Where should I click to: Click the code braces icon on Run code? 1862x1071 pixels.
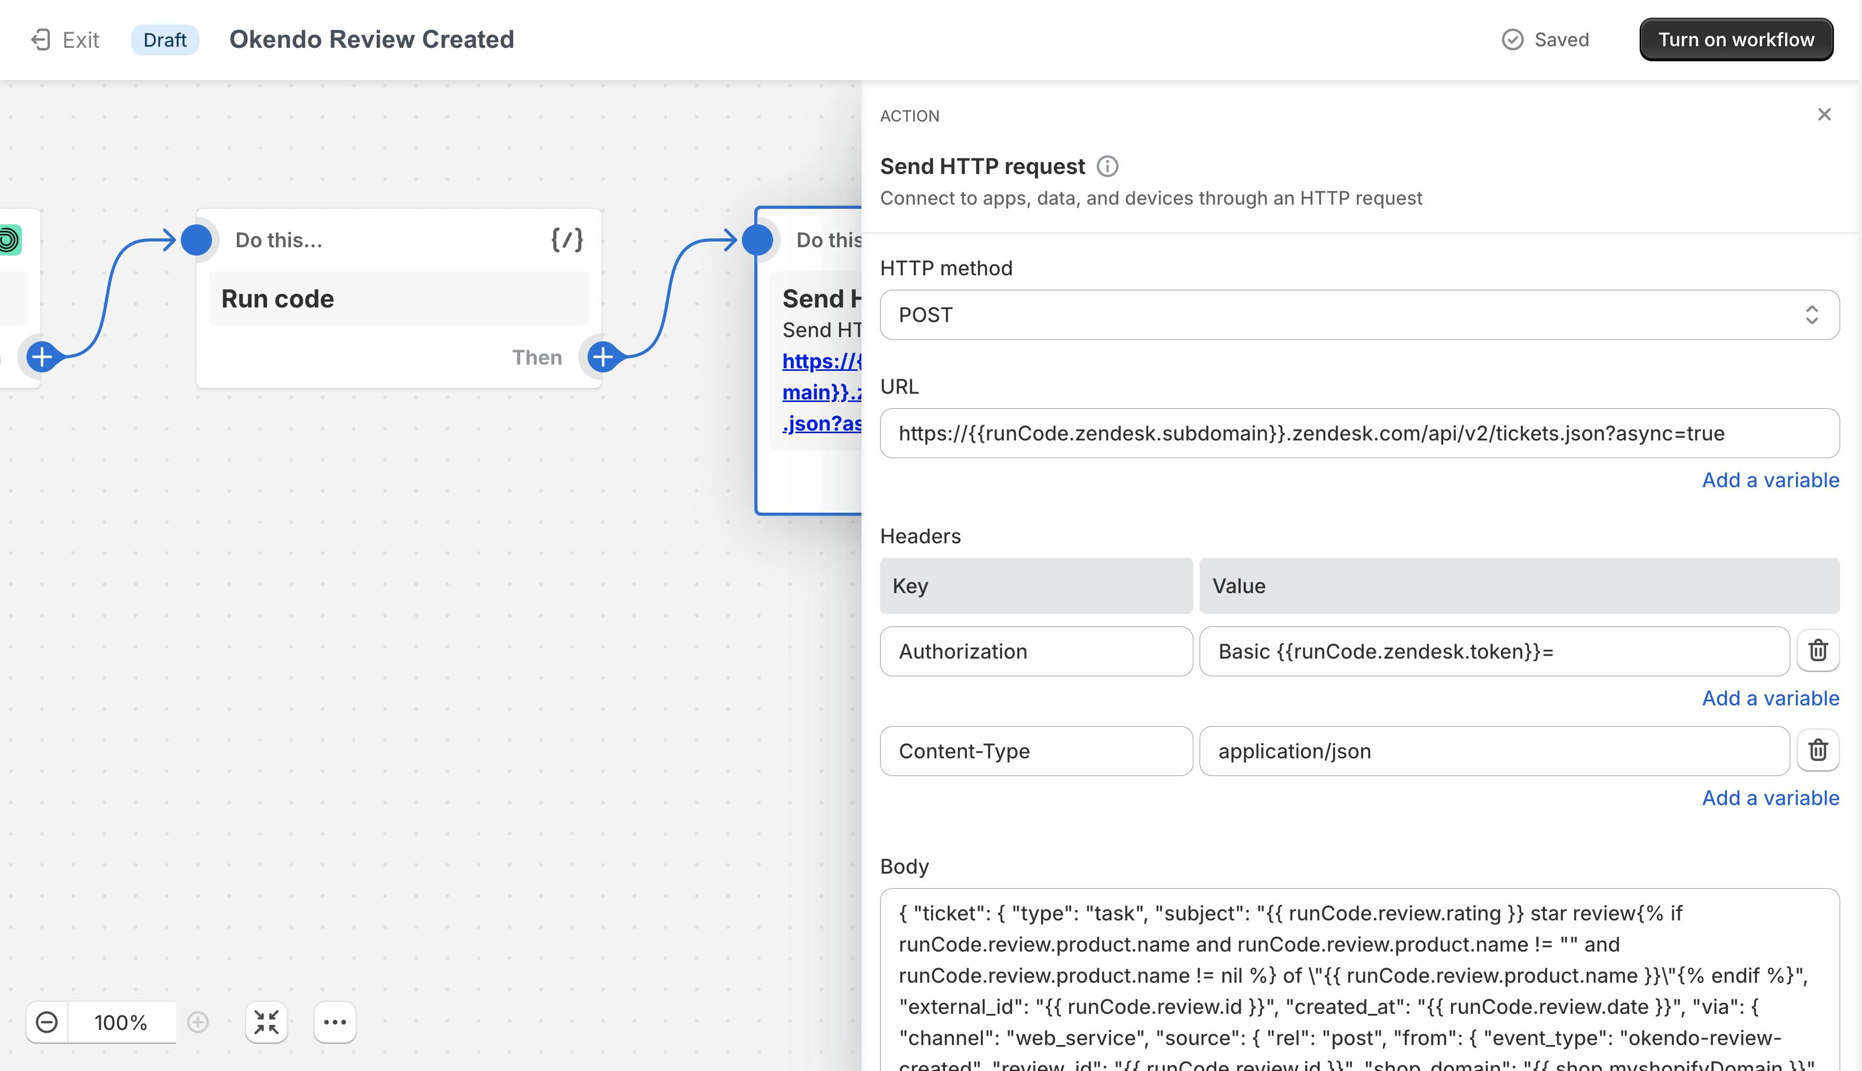pos(566,240)
